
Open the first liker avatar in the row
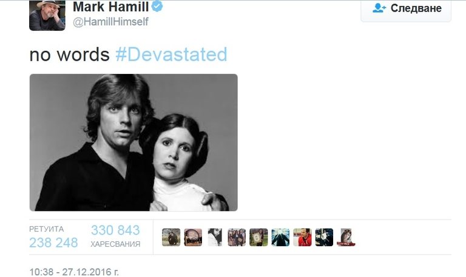coord(171,237)
